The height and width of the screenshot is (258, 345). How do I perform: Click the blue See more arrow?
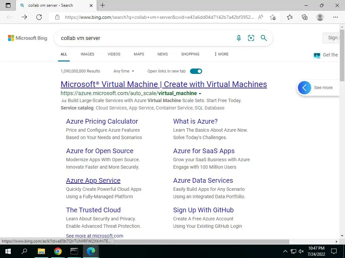point(304,88)
